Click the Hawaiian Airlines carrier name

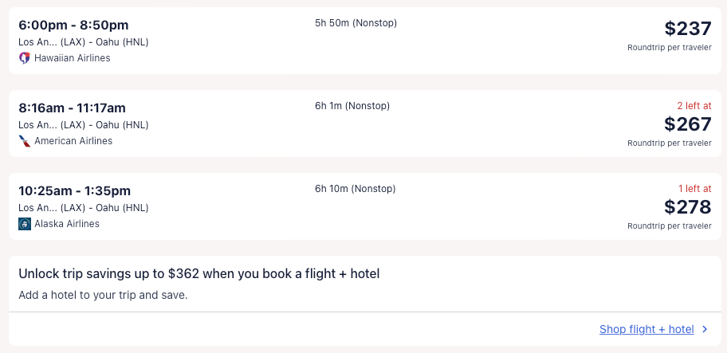(72, 58)
